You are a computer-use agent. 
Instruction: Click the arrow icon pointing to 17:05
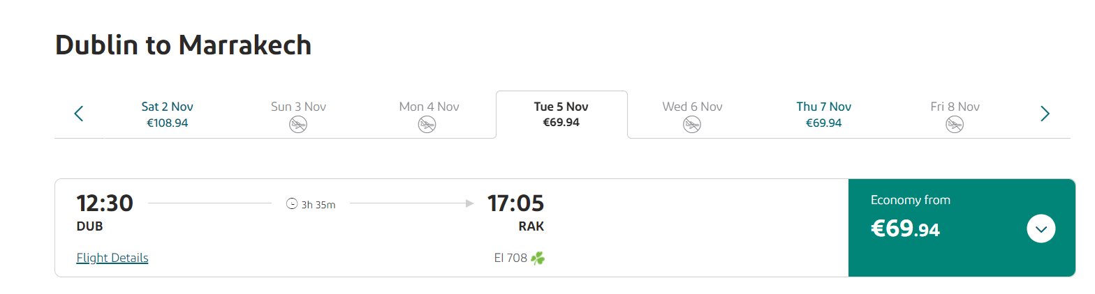click(470, 203)
